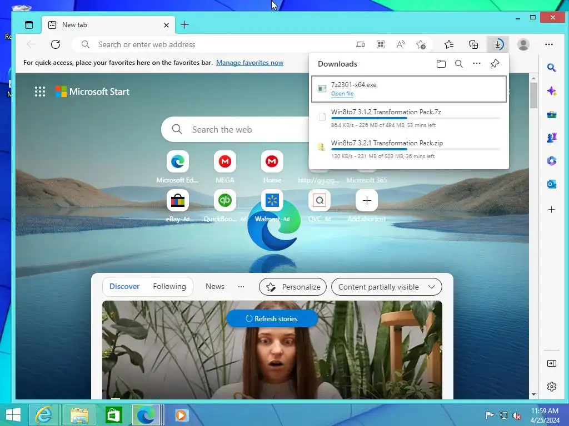Click the Read aloud icon
The image size is (569, 426).
401,44
